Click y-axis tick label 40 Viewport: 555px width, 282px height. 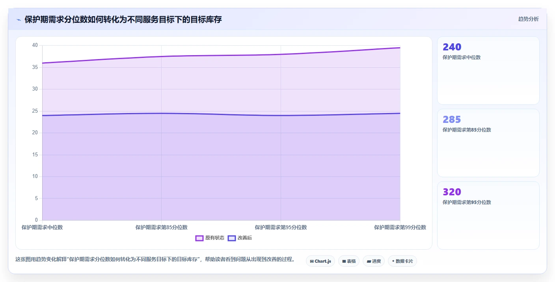point(35,45)
